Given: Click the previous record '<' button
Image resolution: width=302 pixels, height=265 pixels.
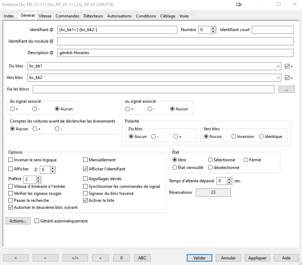Looking at the screenshot, I should (16, 258).
